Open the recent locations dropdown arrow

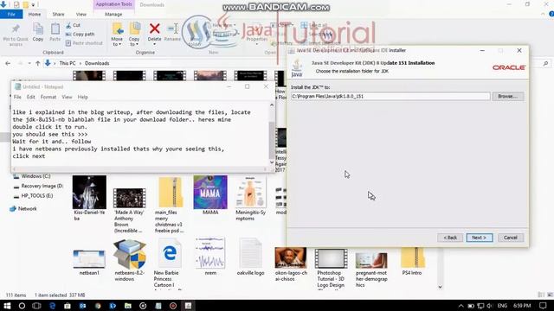[x=29, y=63]
